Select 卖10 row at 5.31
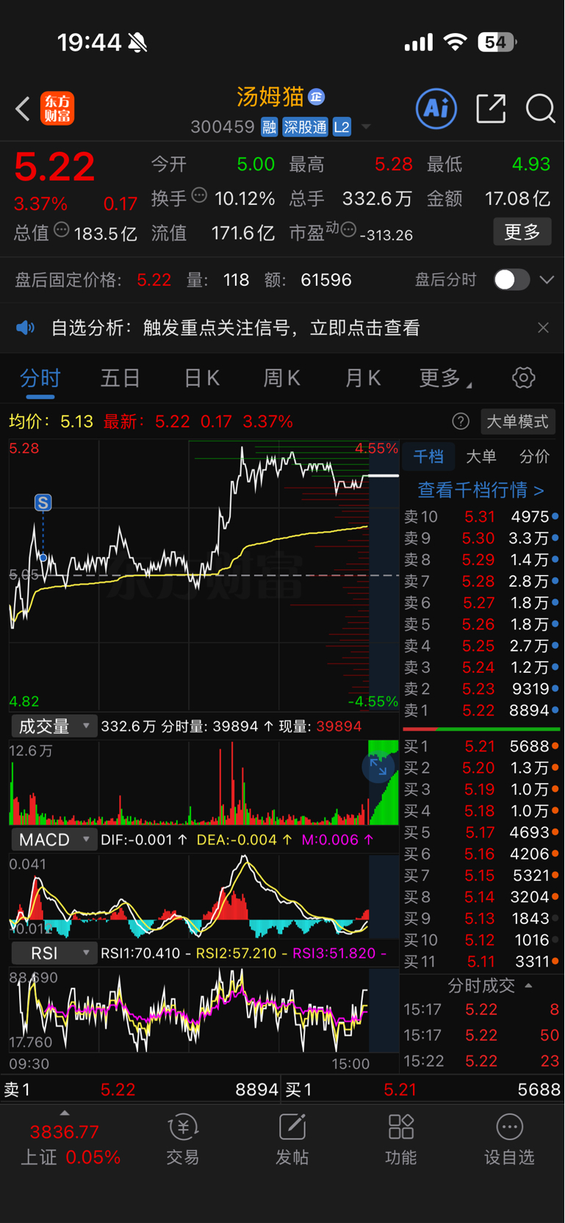 click(x=481, y=517)
